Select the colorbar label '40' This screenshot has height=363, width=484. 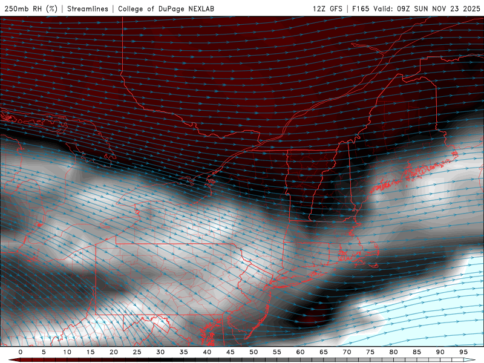tap(207, 352)
